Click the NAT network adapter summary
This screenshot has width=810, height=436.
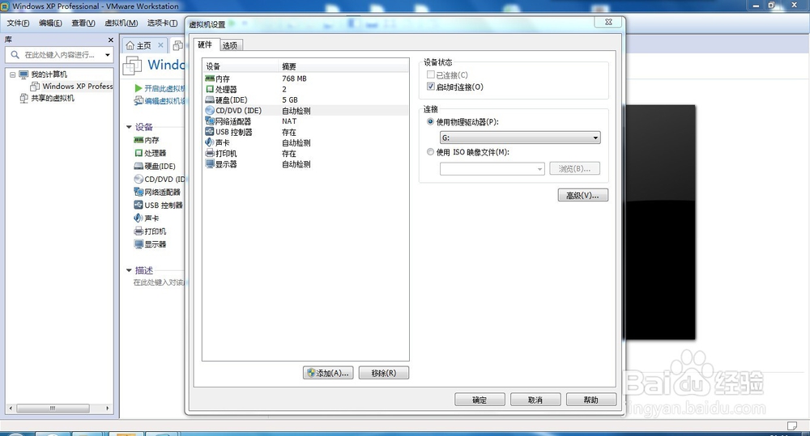289,121
